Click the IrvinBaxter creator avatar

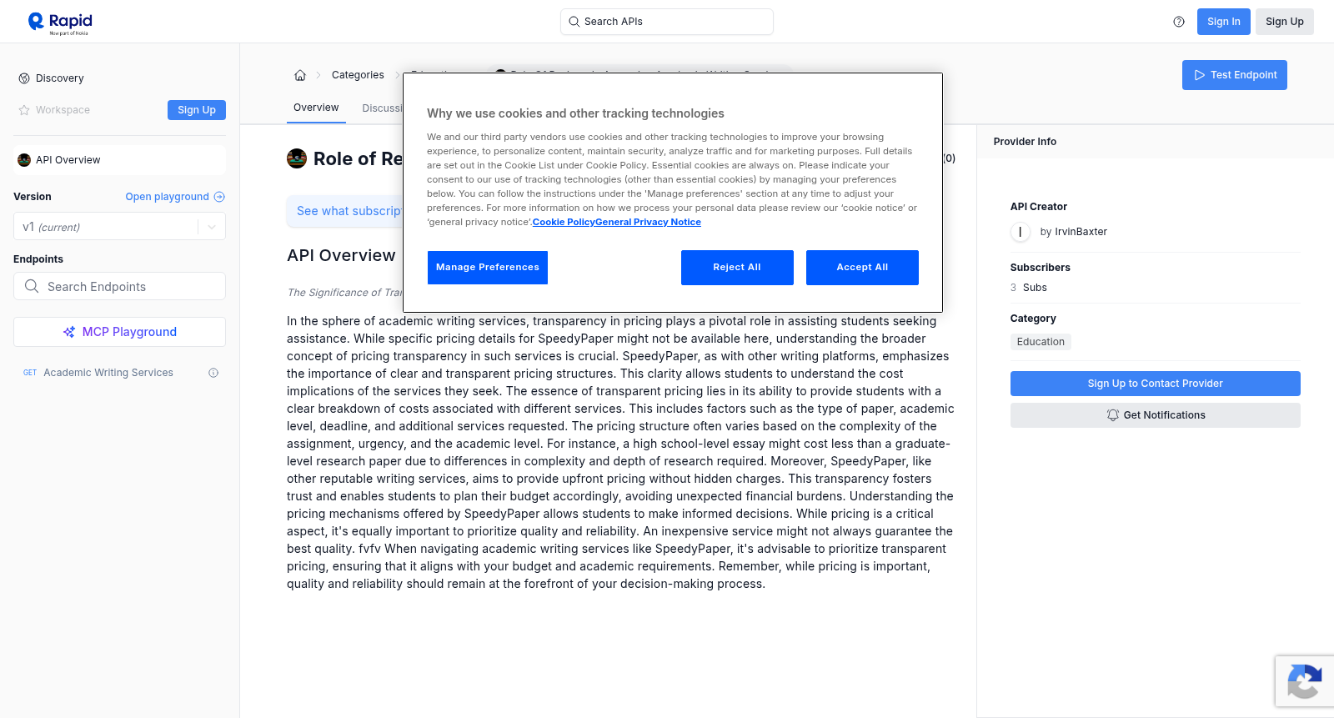coord(1021,232)
